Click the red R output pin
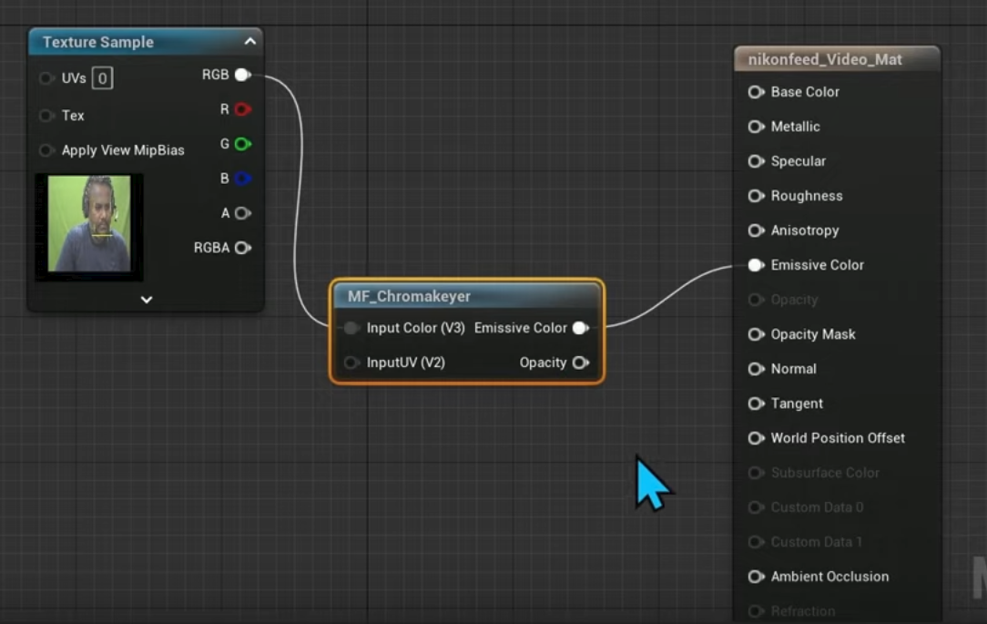The height and width of the screenshot is (624, 987). 242,109
